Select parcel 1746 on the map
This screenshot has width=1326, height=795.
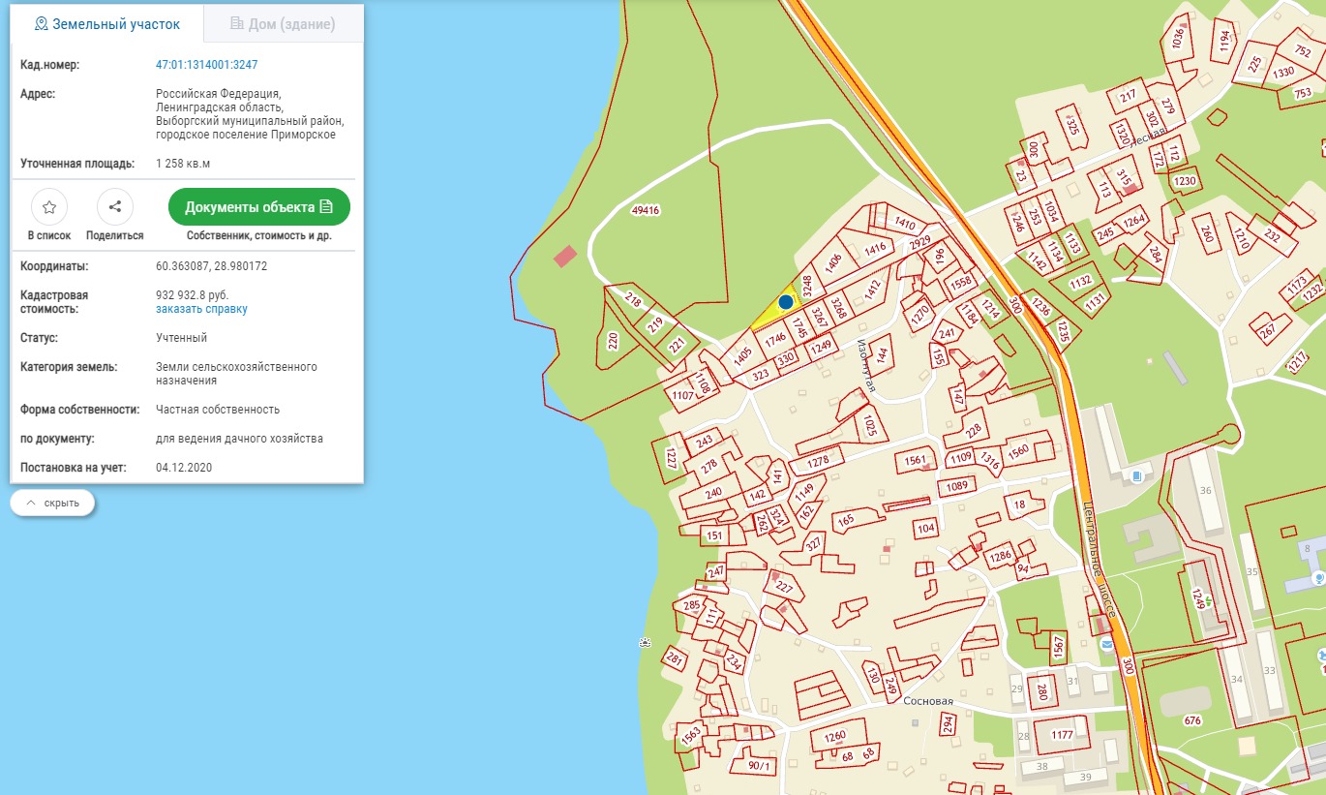tap(774, 341)
